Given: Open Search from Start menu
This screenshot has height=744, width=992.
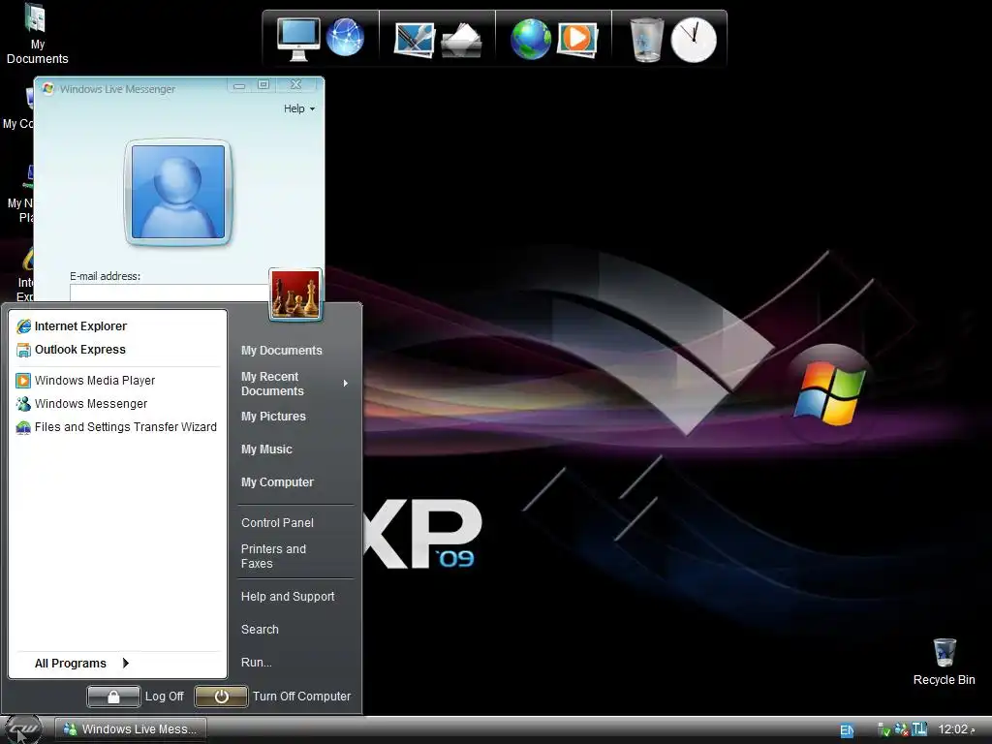Looking at the screenshot, I should (260, 630).
